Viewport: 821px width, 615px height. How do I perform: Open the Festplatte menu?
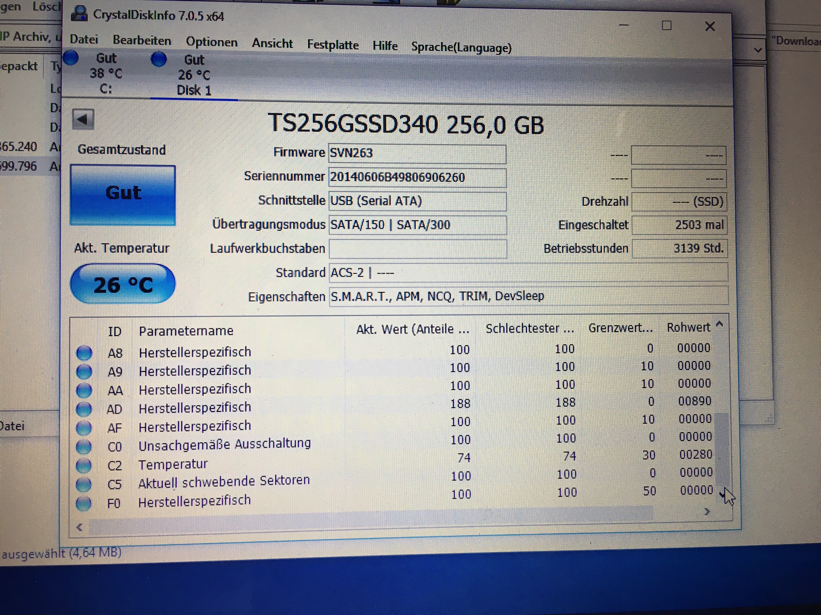[333, 45]
